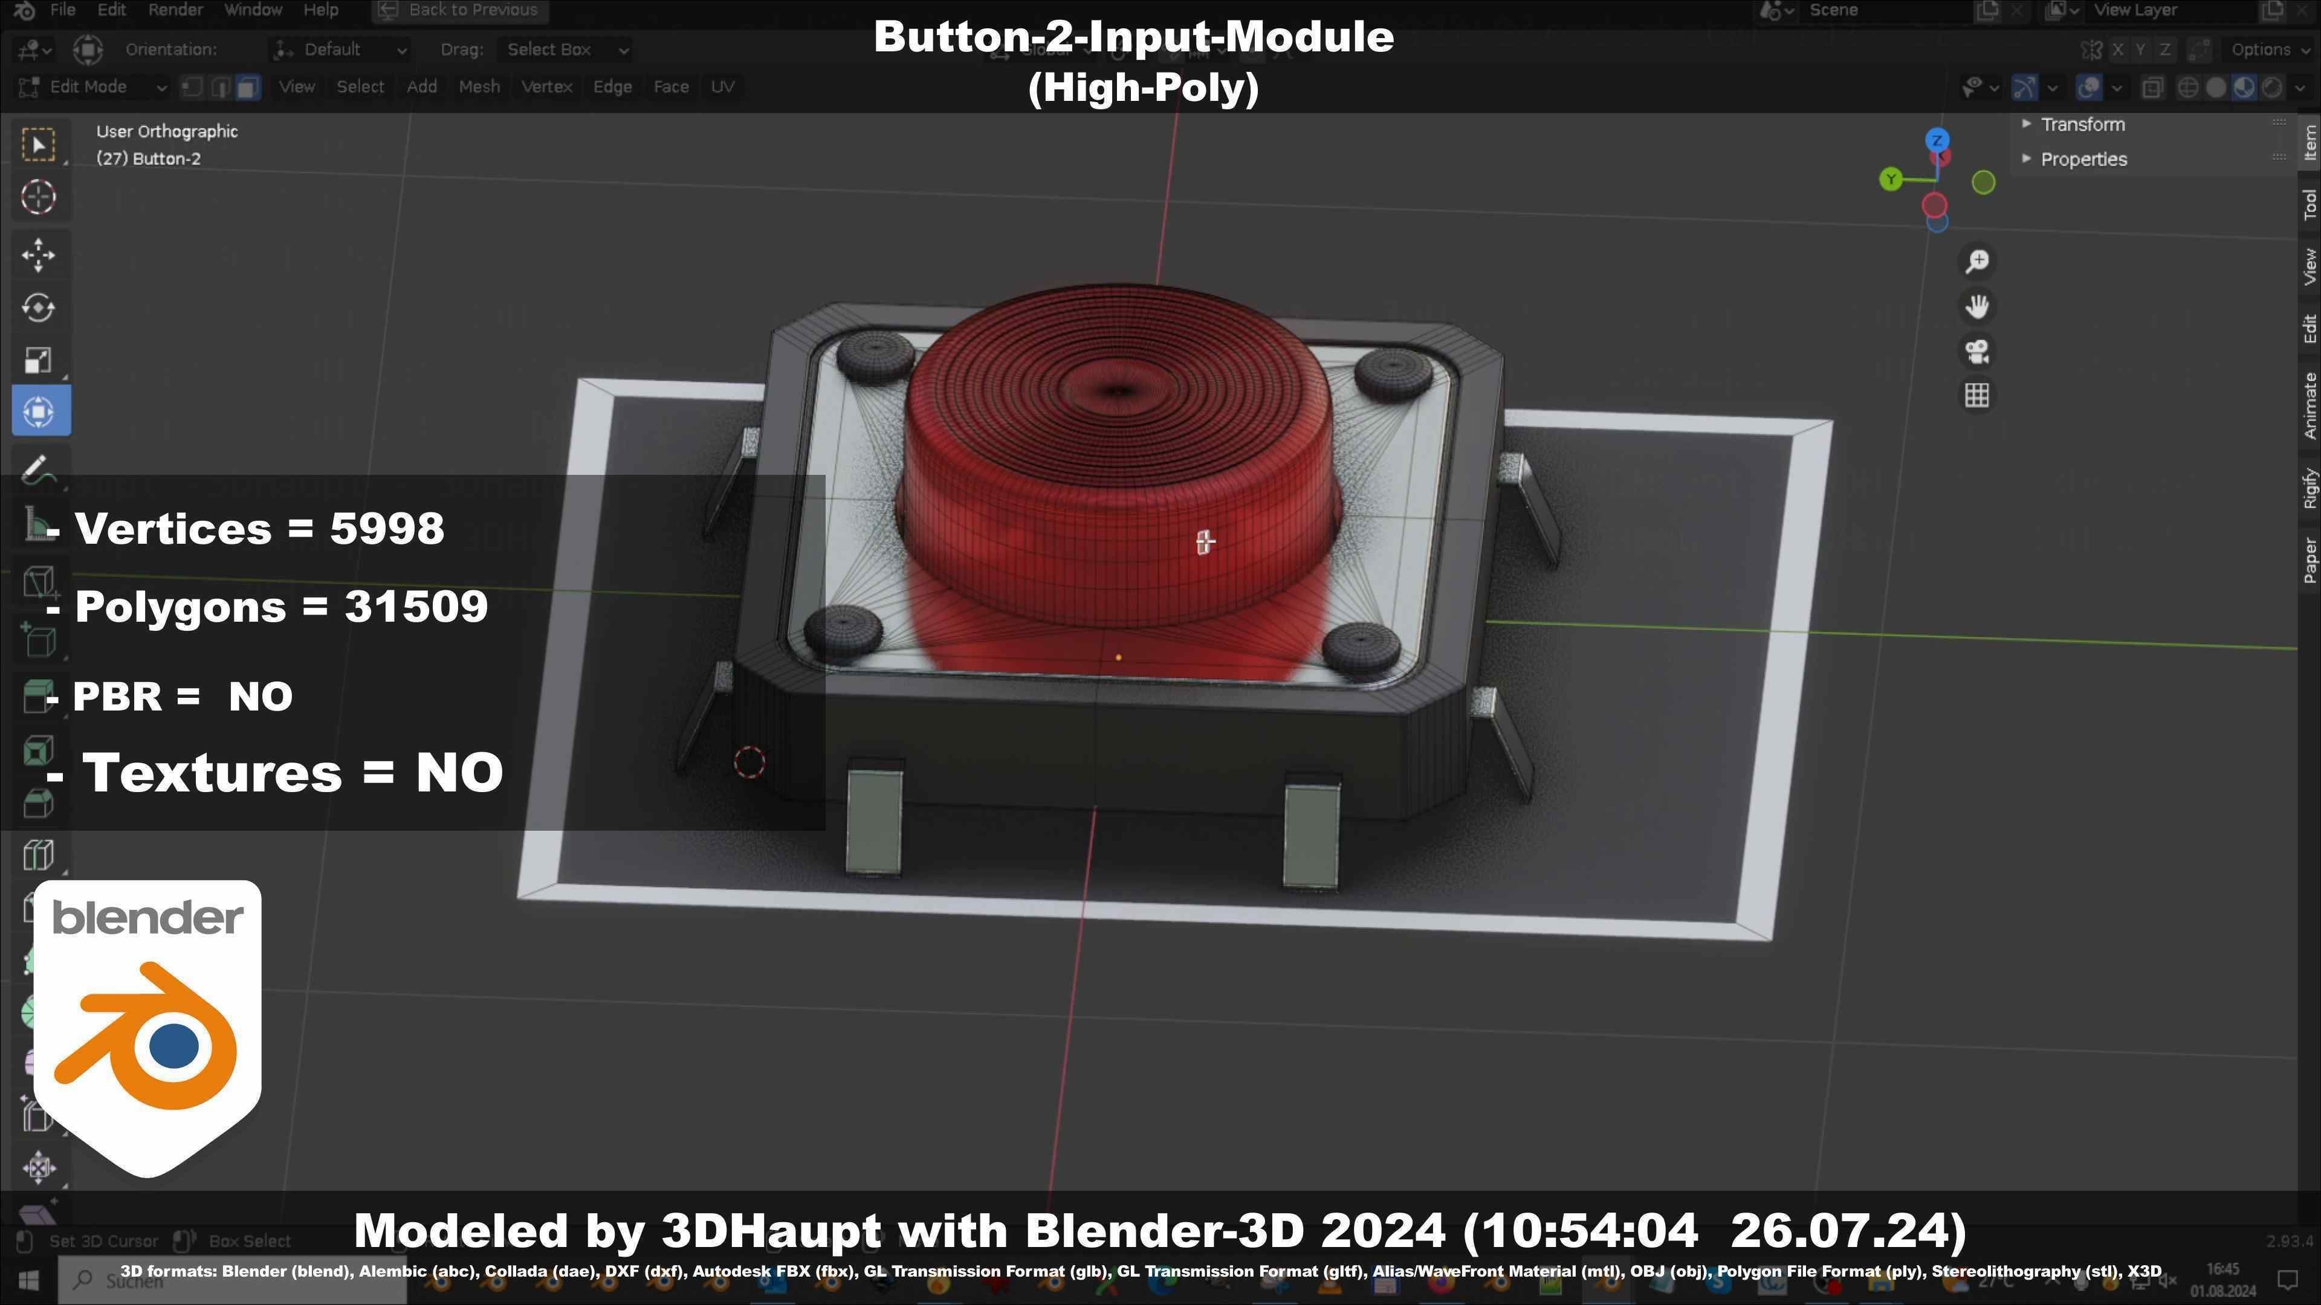Open the Mesh menu
Screen dimensions: 2321x1305
click(479, 86)
